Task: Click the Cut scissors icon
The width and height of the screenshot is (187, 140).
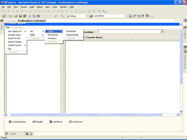Action: [x=30, y=16]
